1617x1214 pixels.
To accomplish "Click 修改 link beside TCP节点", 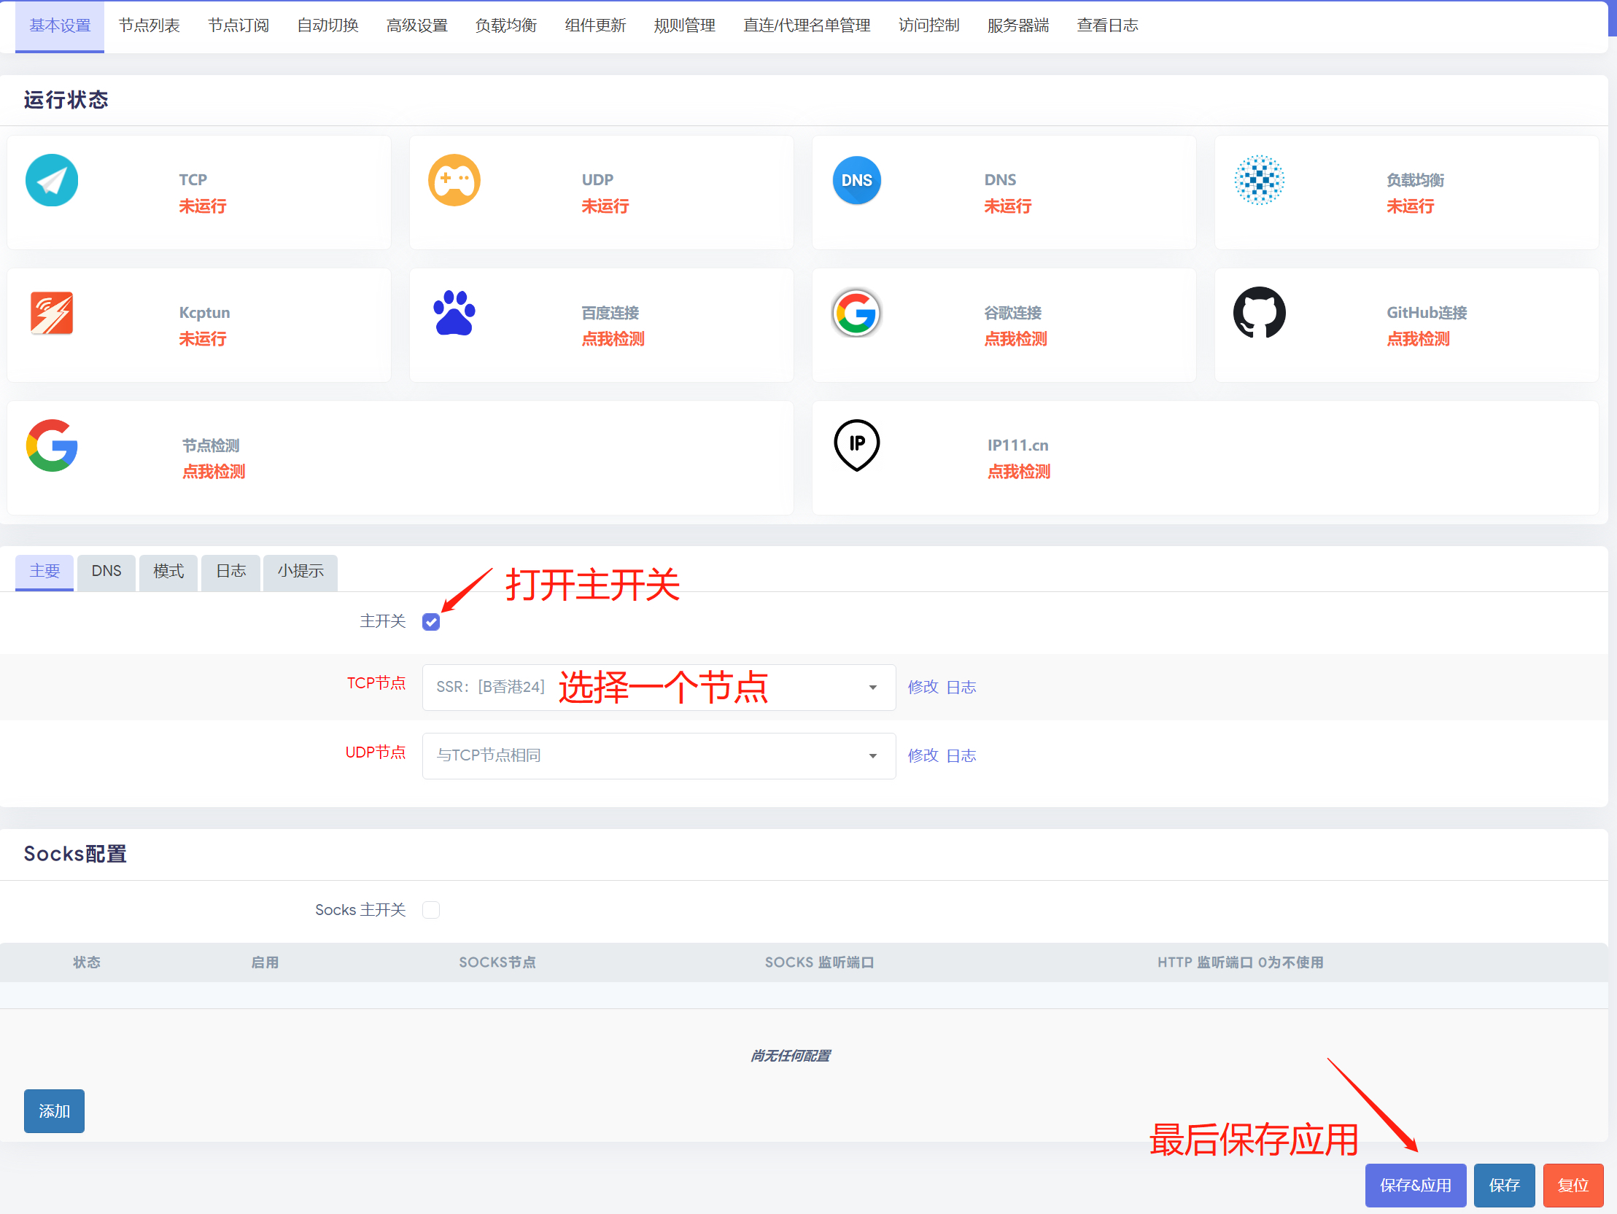I will click(923, 688).
